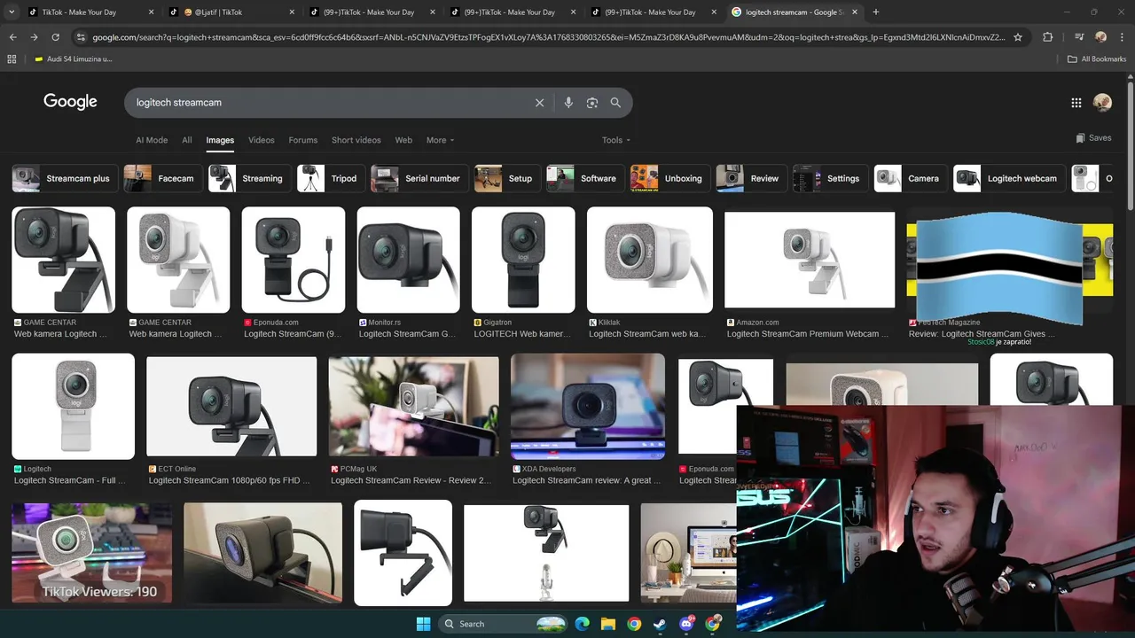The width and height of the screenshot is (1135, 638).
Task: Filter by Review chip
Action: click(750, 178)
